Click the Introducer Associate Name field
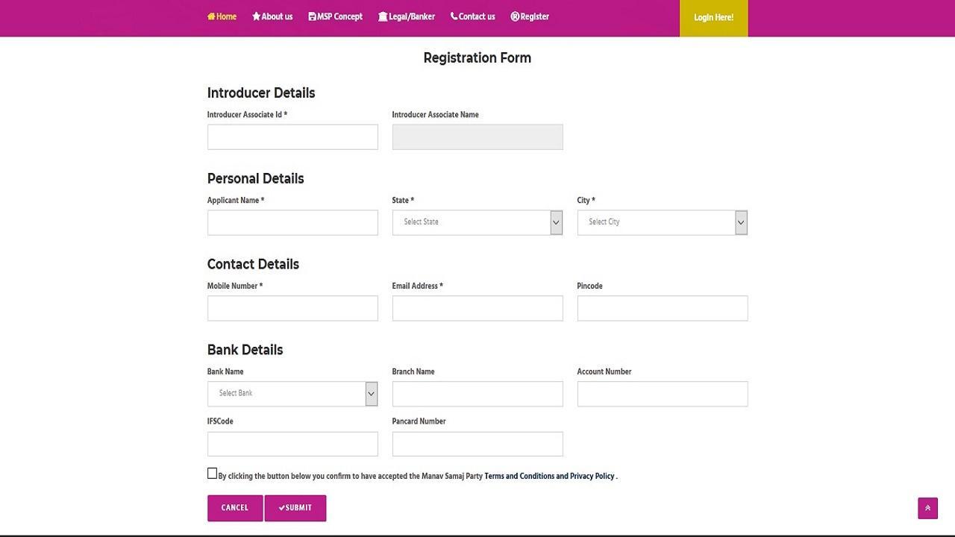 (477, 137)
